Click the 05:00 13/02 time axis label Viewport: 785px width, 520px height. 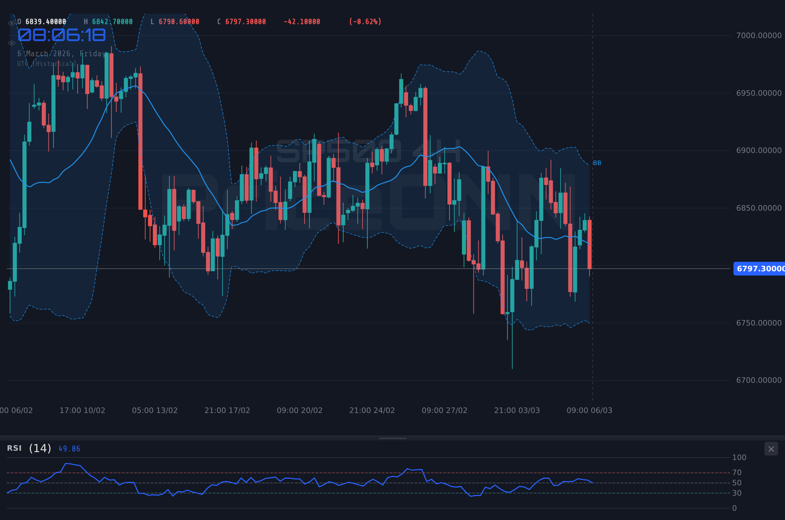[155, 410]
